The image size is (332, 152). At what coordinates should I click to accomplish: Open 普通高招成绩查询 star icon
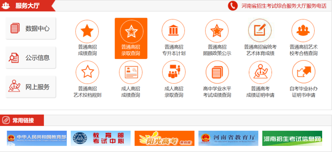coord(87,31)
